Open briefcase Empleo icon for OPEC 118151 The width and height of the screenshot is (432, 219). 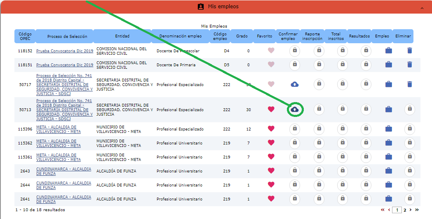(388, 65)
